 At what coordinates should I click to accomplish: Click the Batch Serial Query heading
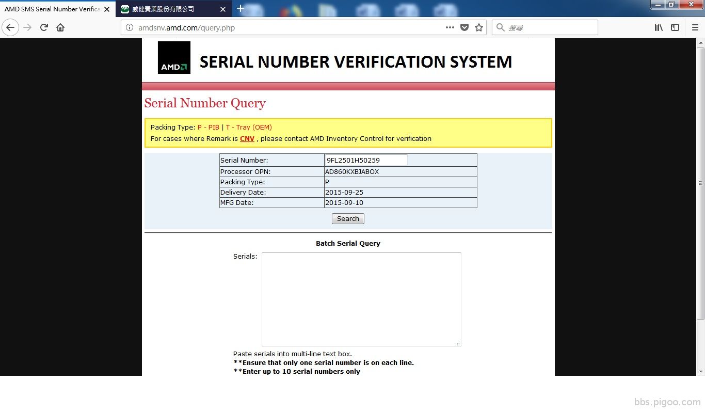pos(348,243)
